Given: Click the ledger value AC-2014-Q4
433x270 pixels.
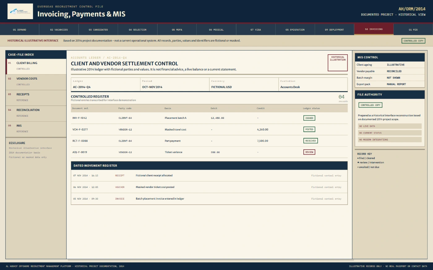Looking at the screenshot, I should tap(82, 87).
